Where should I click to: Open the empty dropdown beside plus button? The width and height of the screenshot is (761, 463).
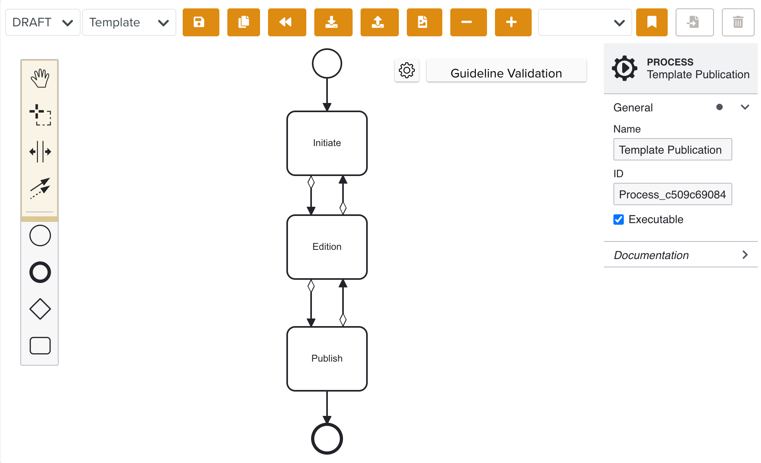pos(584,22)
